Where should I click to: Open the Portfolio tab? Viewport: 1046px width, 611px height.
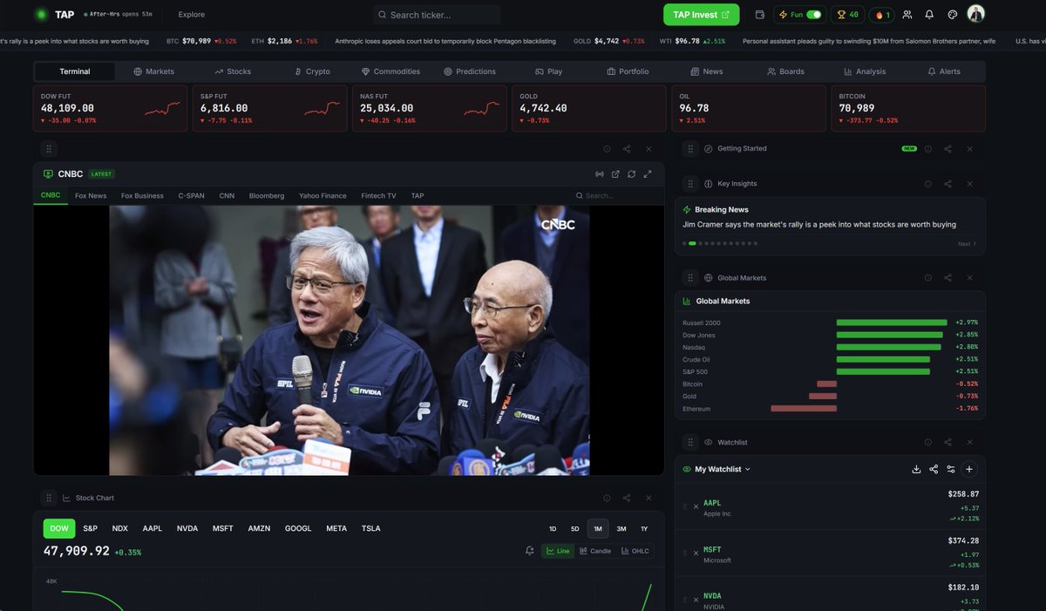click(628, 71)
